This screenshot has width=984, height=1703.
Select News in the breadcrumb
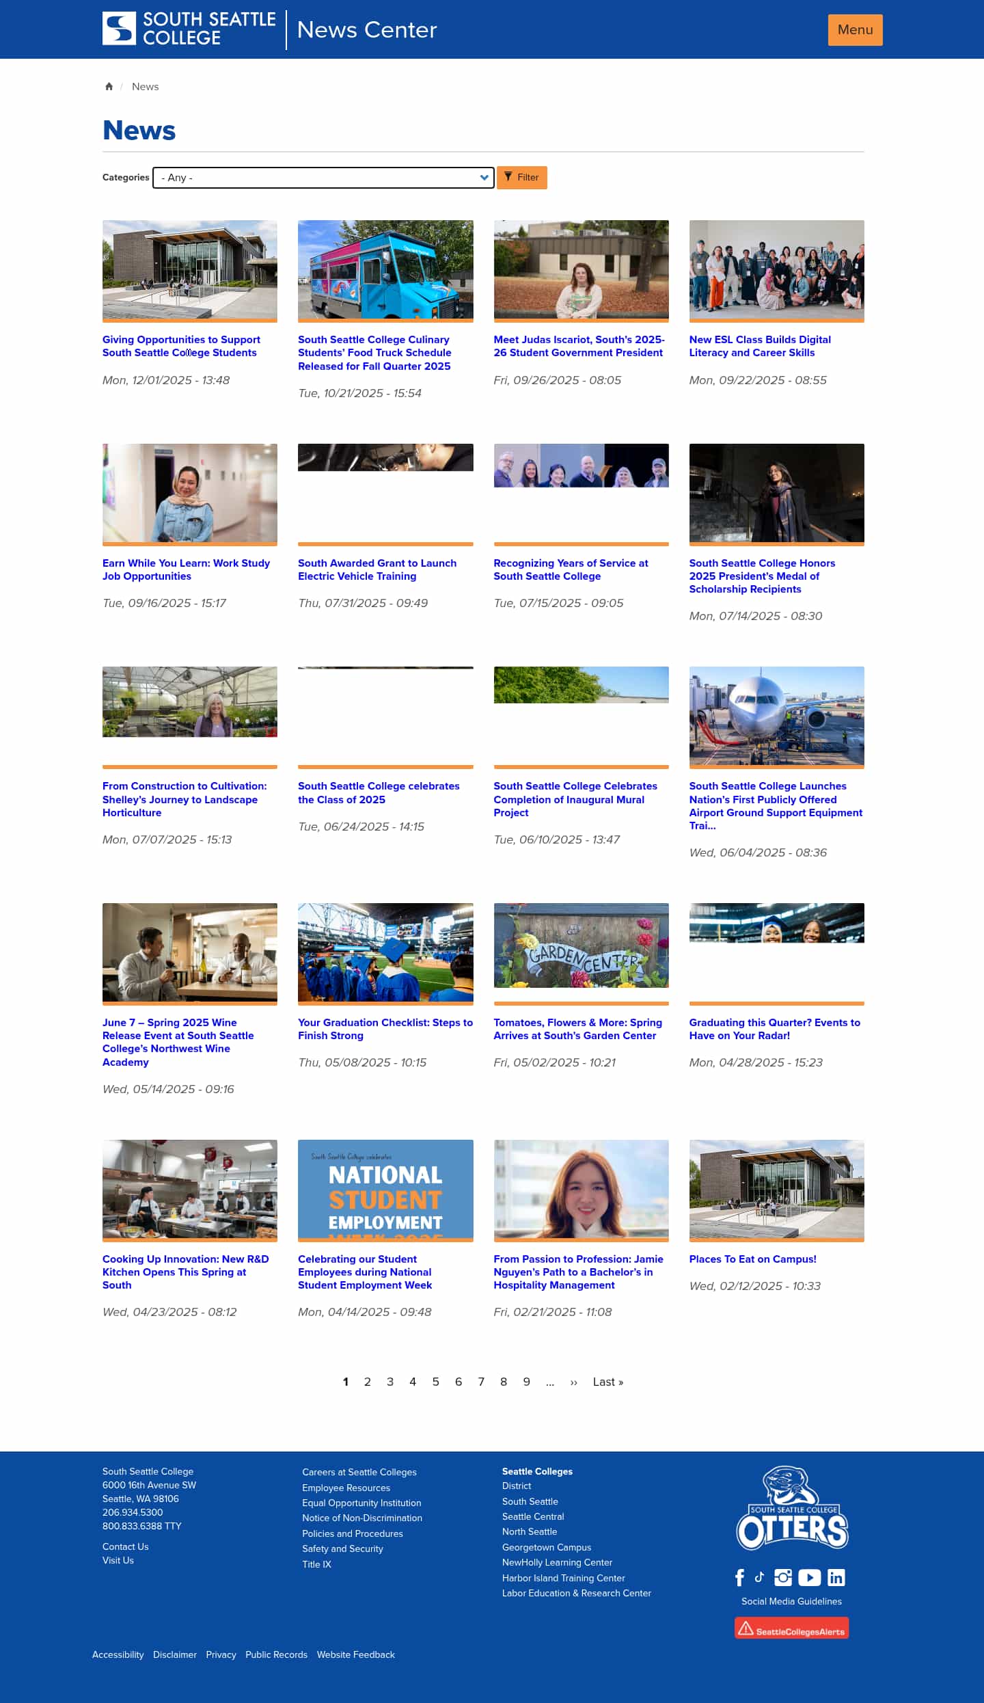(145, 86)
